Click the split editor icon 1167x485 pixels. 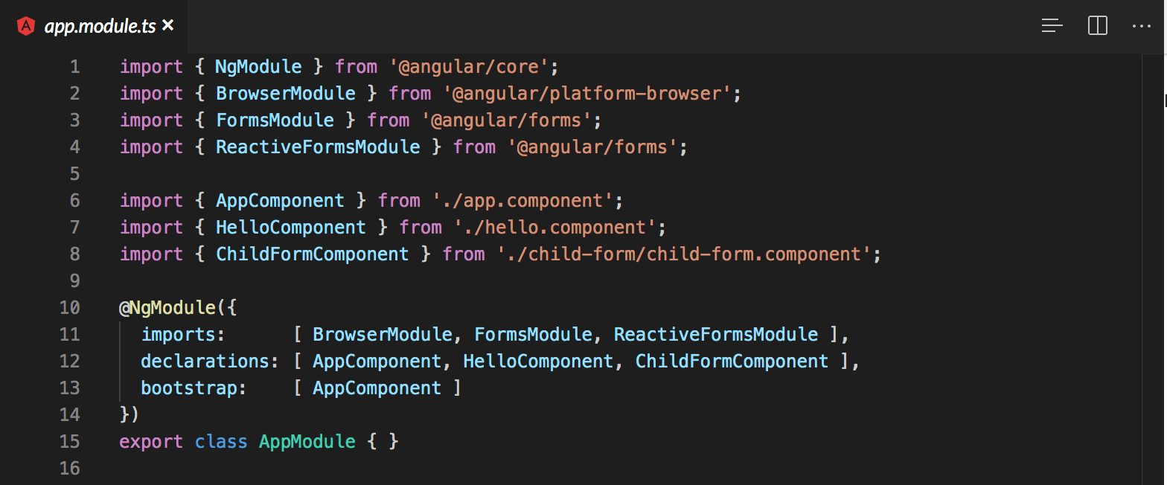coord(1096,25)
